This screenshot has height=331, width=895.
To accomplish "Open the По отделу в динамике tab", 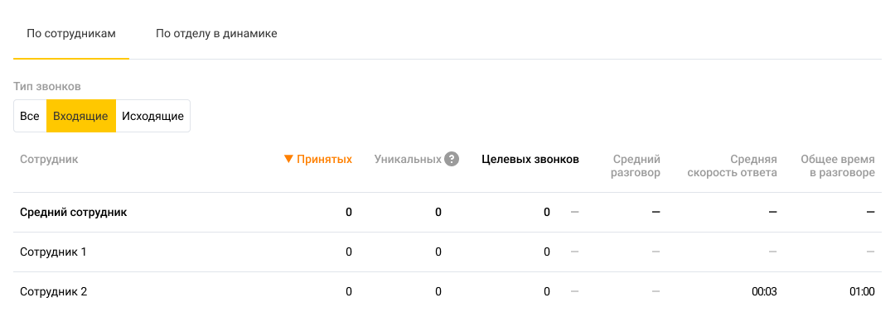I will (x=216, y=34).
